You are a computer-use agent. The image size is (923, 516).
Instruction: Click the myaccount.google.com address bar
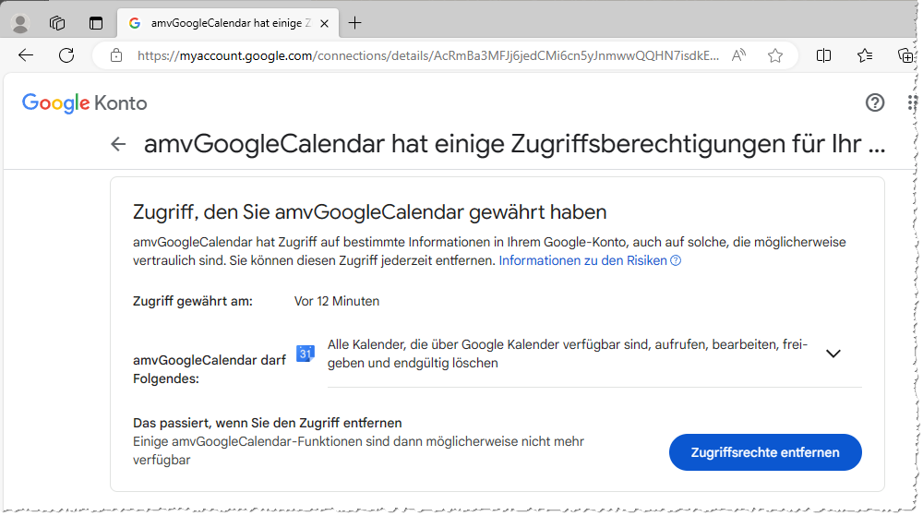(428, 56)
